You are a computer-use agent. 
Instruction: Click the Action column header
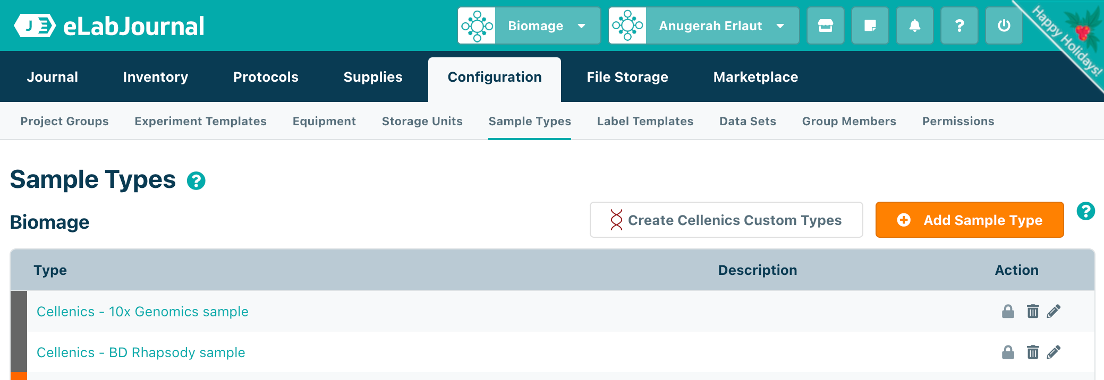click(x=1016, y=270)
